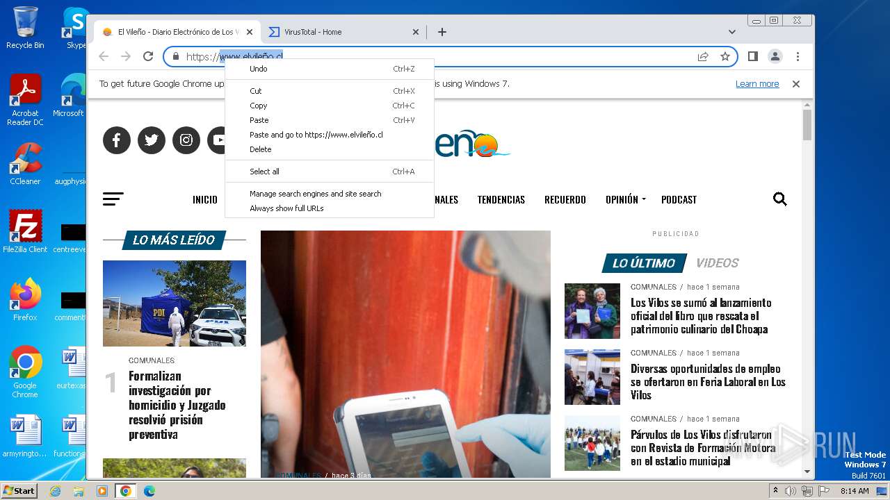Image resolution: width=890 pixels, height=500 pixels.
Task: Open TENDENCIAS section
Action: (x=501, y=200)
